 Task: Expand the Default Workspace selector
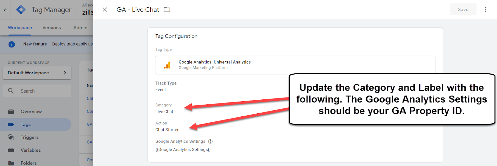(x=37, y=73)
